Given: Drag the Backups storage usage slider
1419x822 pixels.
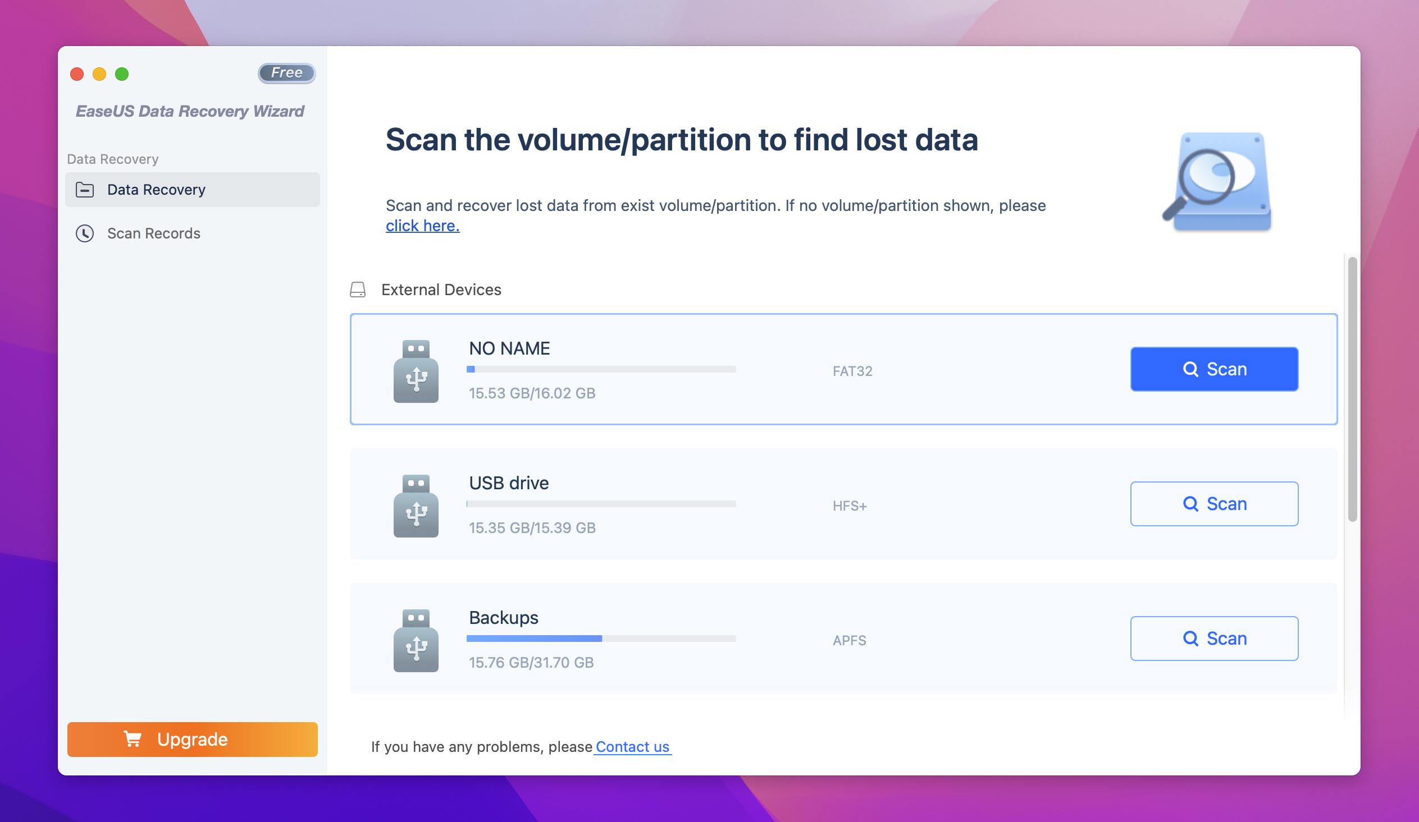Looking at the screenshot, I should click(x=601, y=639).
